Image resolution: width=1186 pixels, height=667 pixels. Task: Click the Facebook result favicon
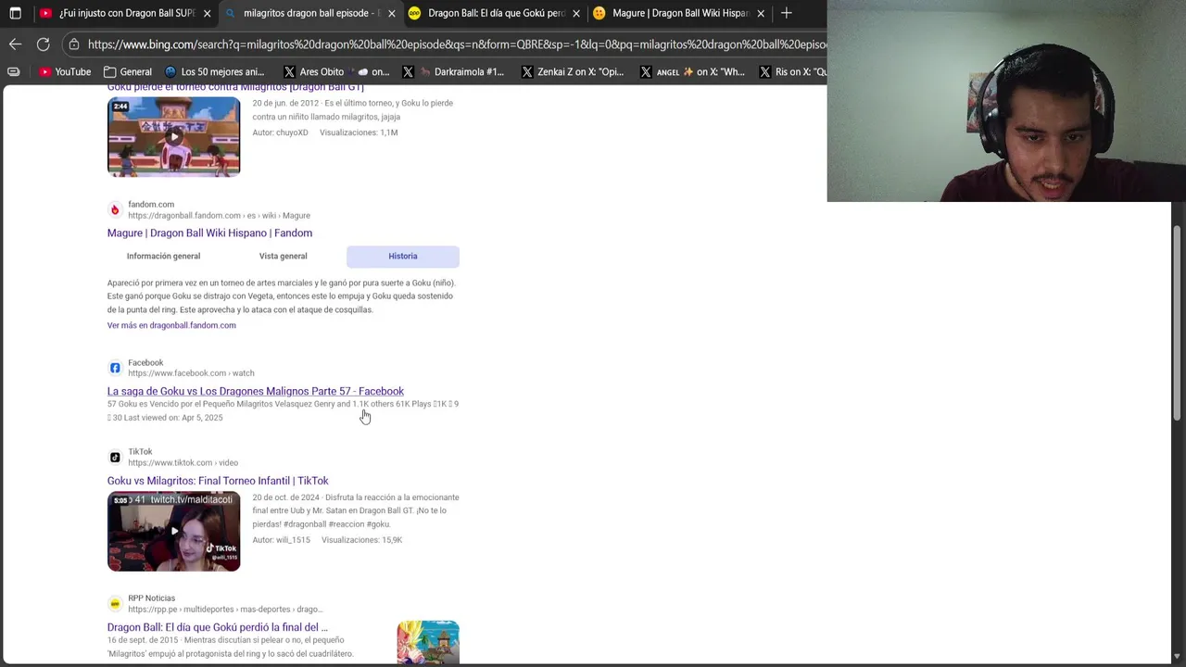click(x=115, y=368)
